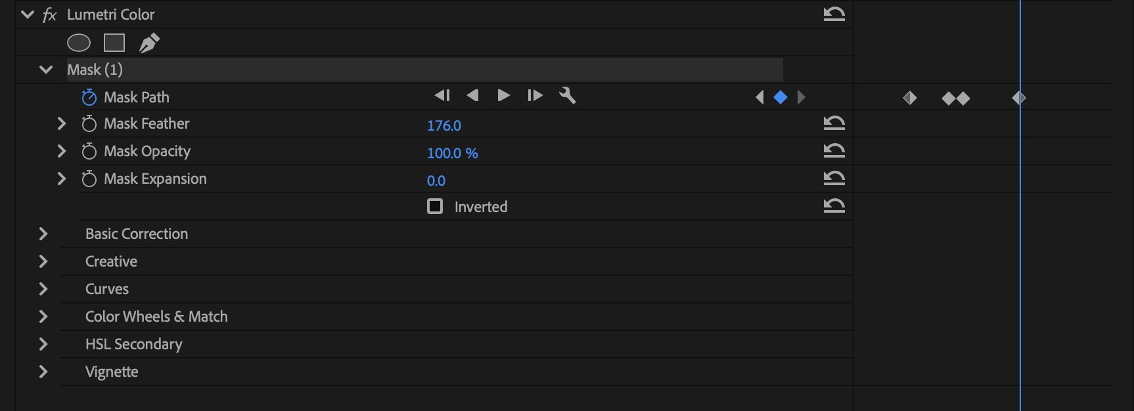Enable the Inverted checkbox
Viewport: 1134px width, 411px height.
[x=435, y=206]
